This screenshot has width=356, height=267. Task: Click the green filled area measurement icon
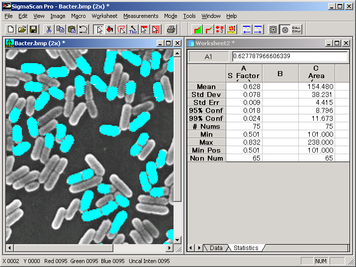[x=197, y=29]
